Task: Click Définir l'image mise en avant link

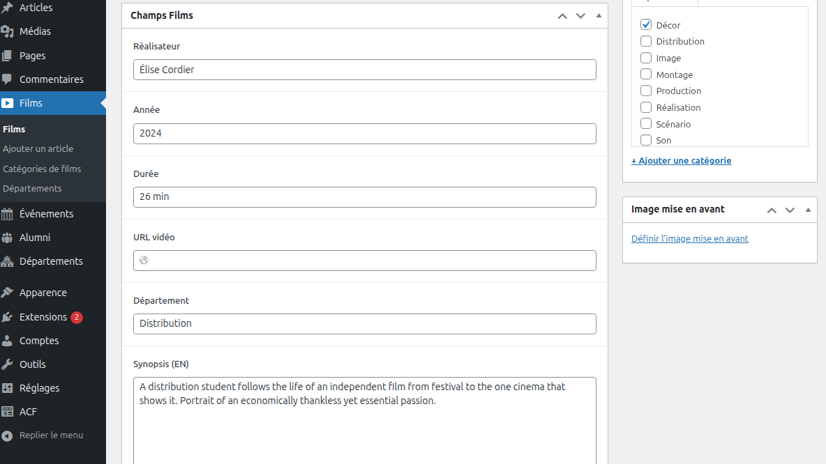Action: click(x=689, y=238)
